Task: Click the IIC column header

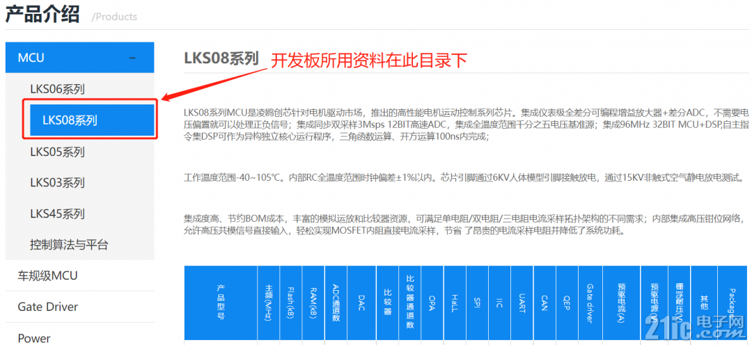Action: coord(500,303)
